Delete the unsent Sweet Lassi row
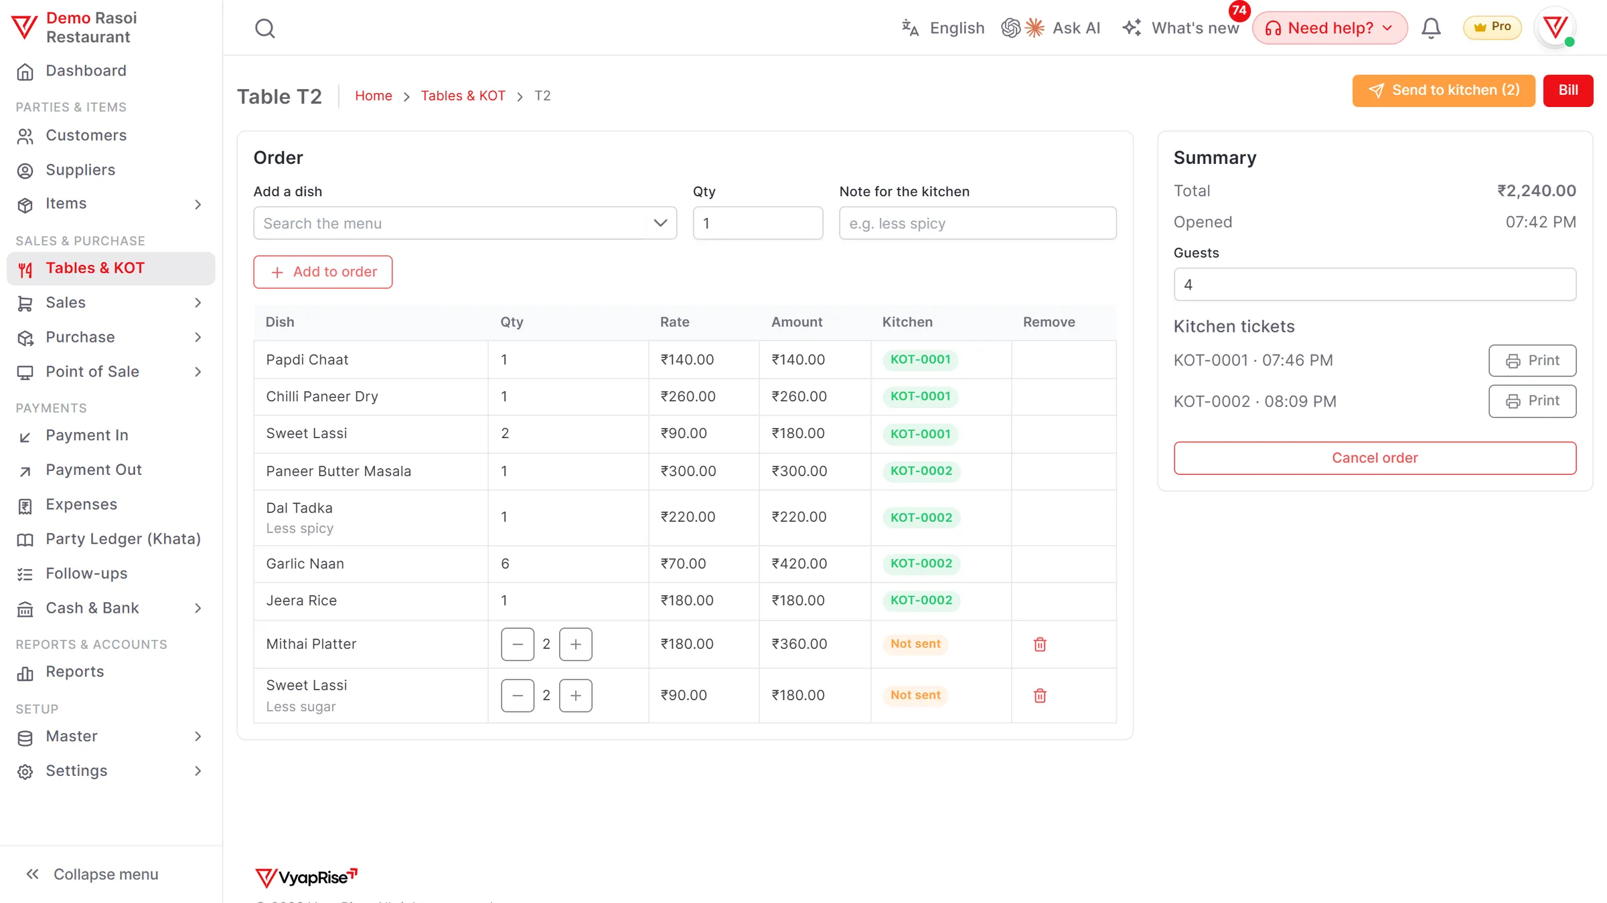Viewport: 1607px width, 903px height. 1040,696
